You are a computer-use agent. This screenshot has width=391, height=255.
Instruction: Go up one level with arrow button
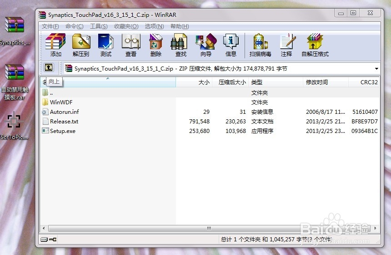49,67
